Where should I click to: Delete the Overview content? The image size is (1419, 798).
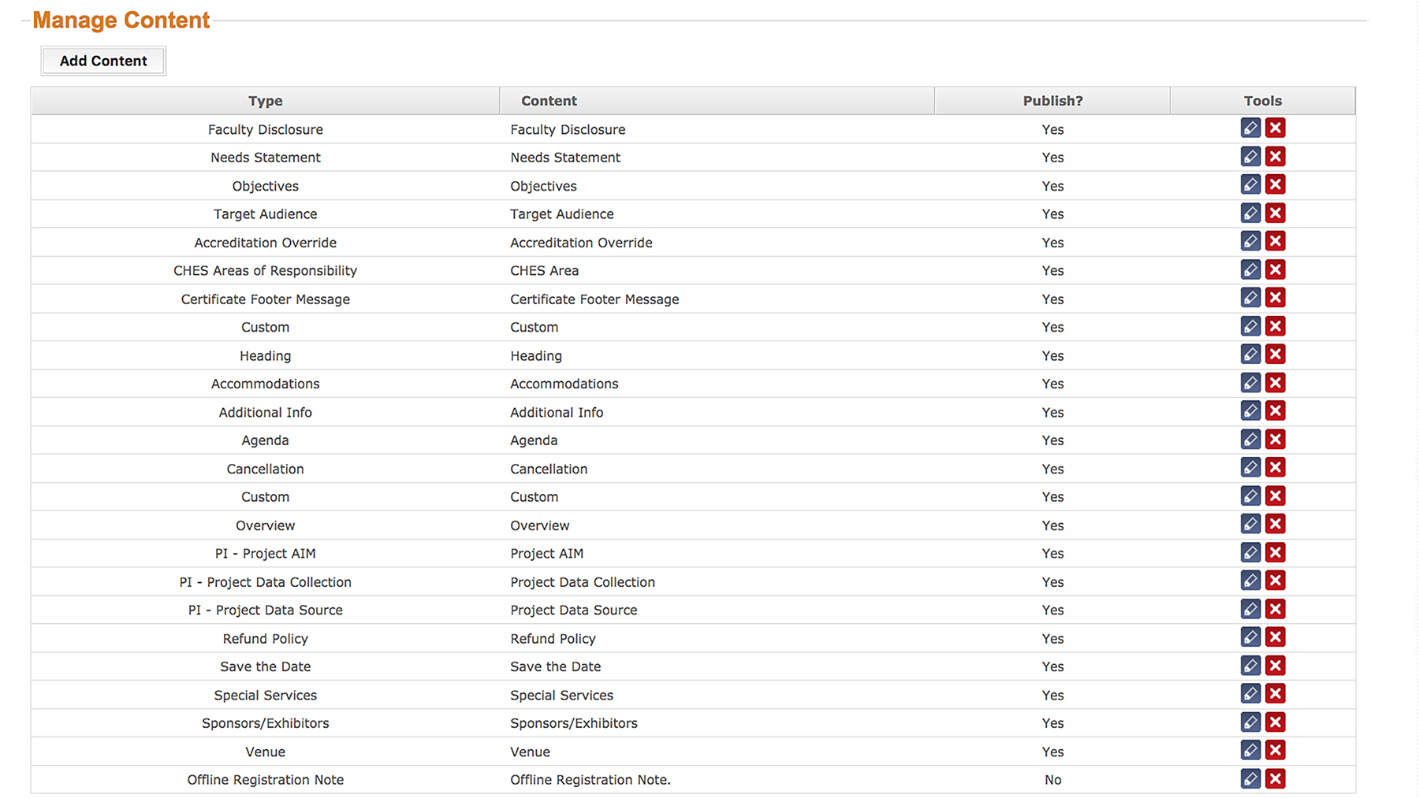click(1275, 525)
